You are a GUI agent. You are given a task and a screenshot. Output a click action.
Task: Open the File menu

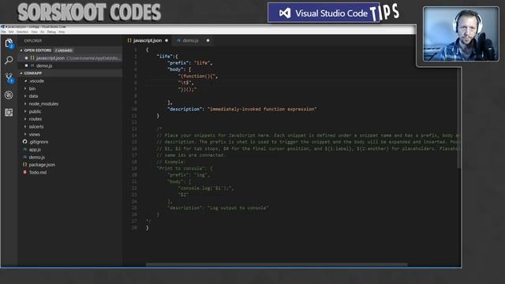pyautogui.click(x=3, y=32)
